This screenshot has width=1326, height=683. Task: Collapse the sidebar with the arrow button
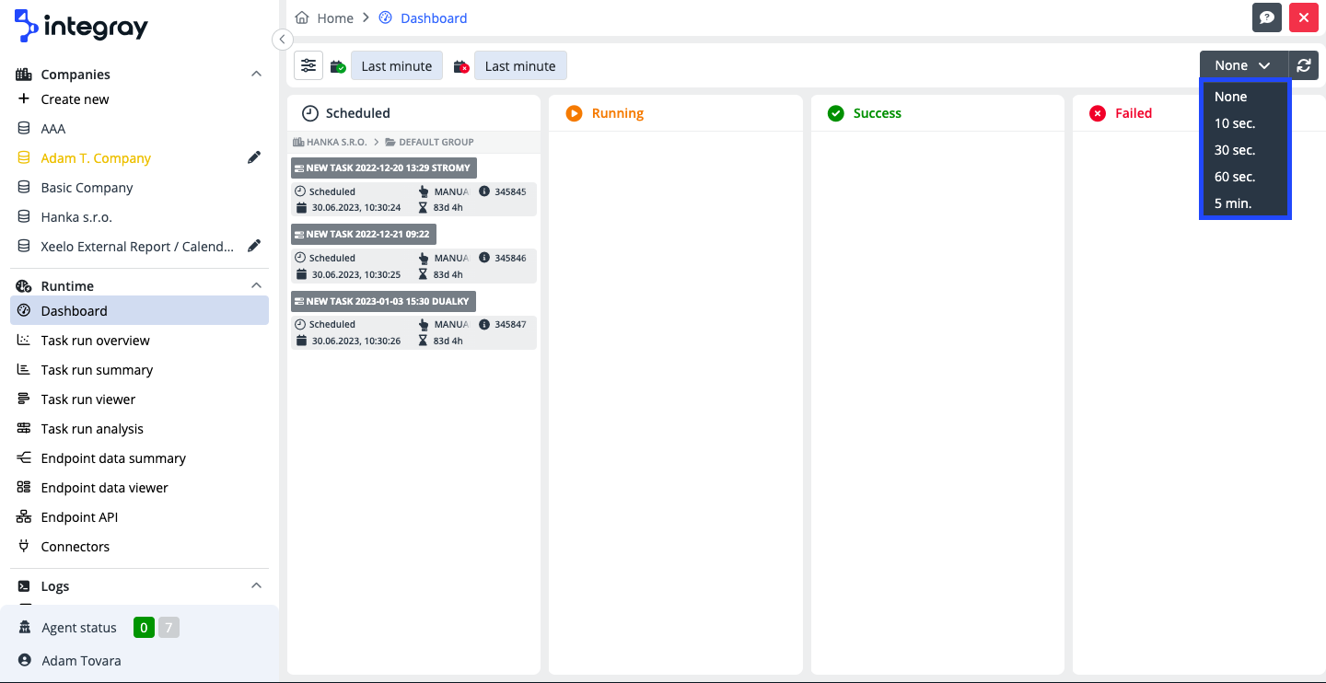(283, 39)
